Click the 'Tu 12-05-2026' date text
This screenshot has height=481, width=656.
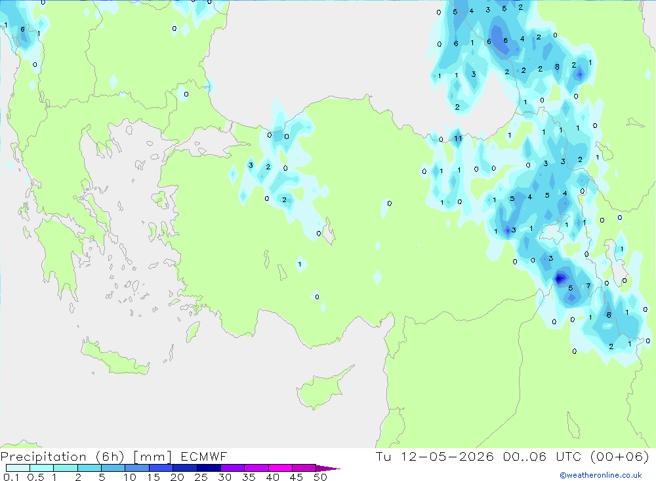click(435, 456)
